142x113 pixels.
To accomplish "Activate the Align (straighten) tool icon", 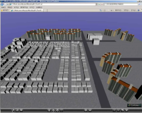I will pyautogui.click(x=90, y=110).
